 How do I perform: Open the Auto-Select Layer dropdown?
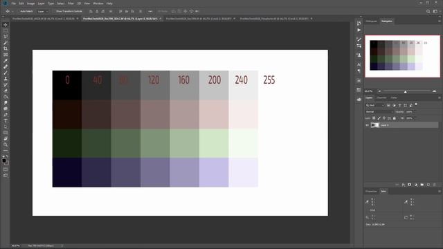43,11
